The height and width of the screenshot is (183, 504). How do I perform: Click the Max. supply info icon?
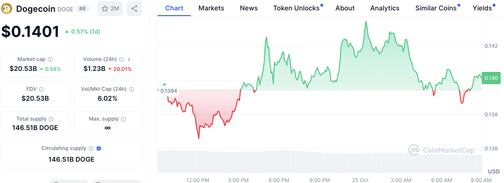pos(124,119)
